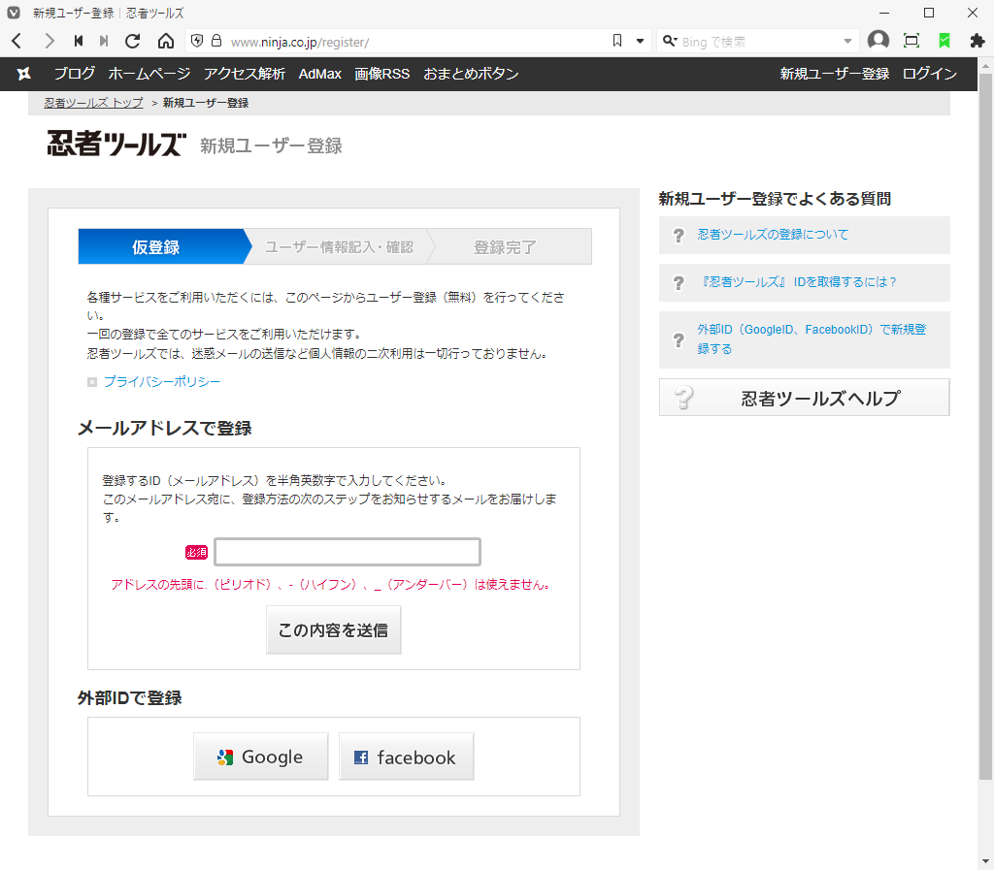Click the scrollbar up arrow

(x=985, y=65)
